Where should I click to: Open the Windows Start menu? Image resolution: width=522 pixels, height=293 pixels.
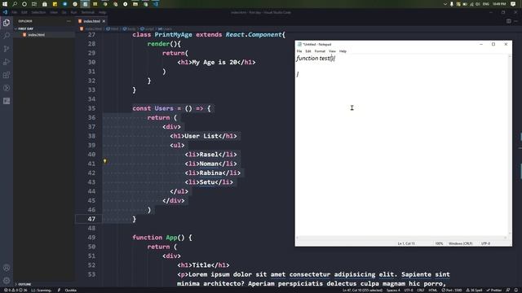click(x=5, y=4)
